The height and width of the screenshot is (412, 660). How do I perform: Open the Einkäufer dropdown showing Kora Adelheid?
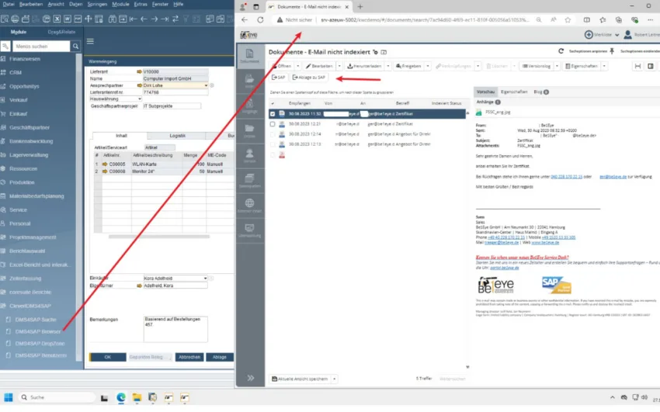coord(205,279)
